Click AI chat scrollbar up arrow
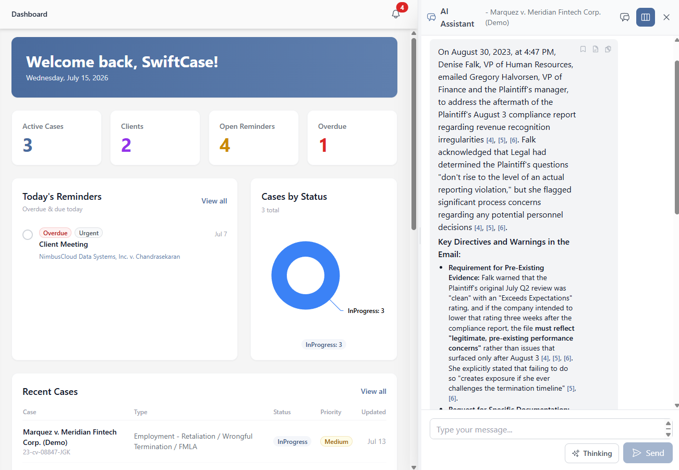This screenshot has height=470, width=679. (x=677, y=39)
